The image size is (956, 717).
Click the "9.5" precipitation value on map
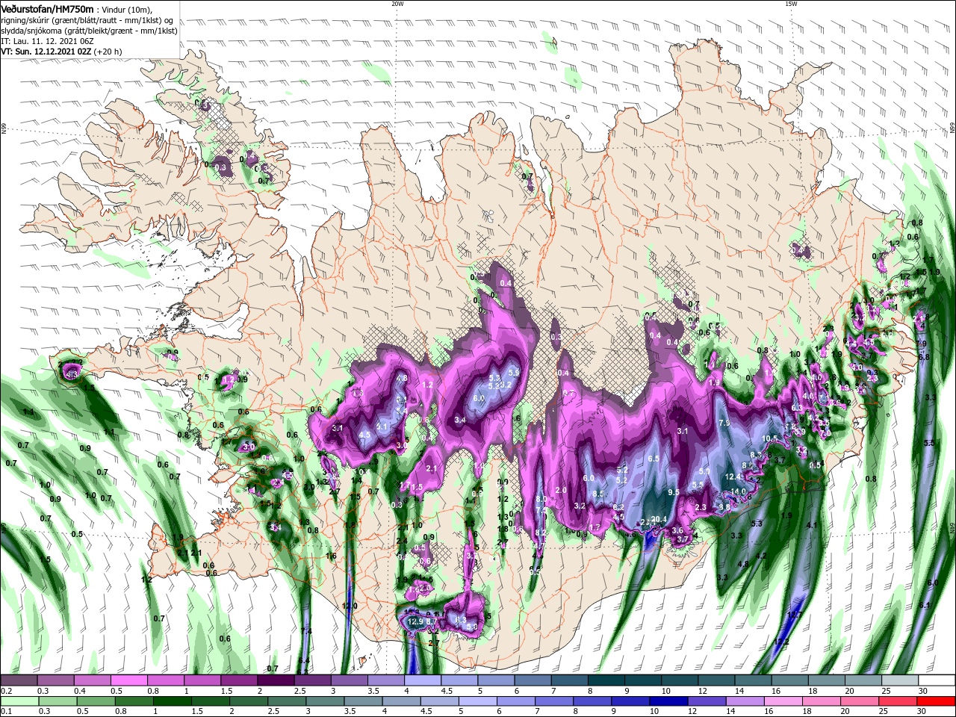pyautogui.click(x=674, y=492)
